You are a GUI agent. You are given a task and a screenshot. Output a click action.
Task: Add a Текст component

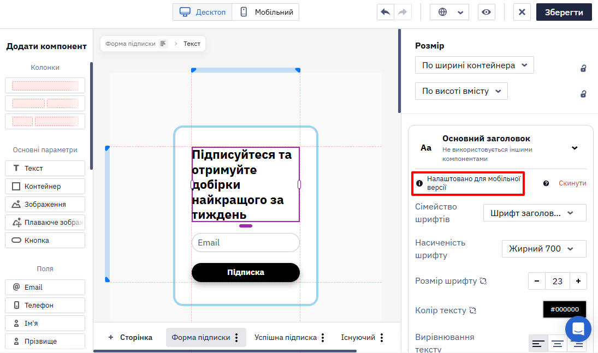click(45, 168)
